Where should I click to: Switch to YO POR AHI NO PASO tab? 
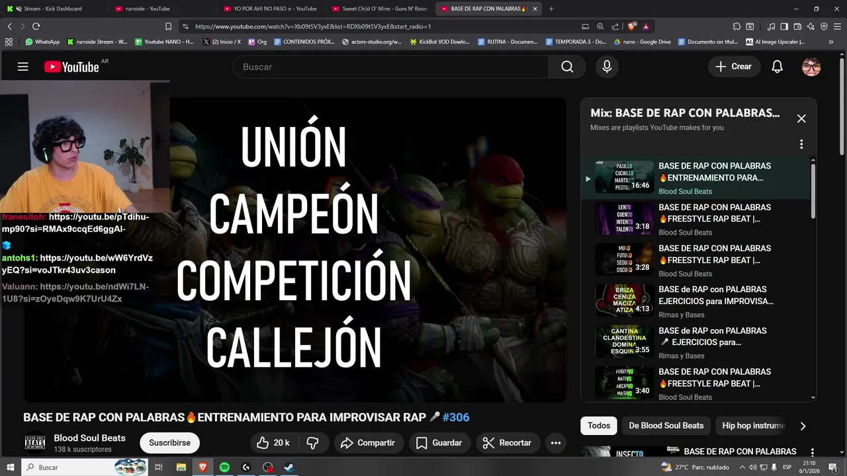(x=273, y=9)
